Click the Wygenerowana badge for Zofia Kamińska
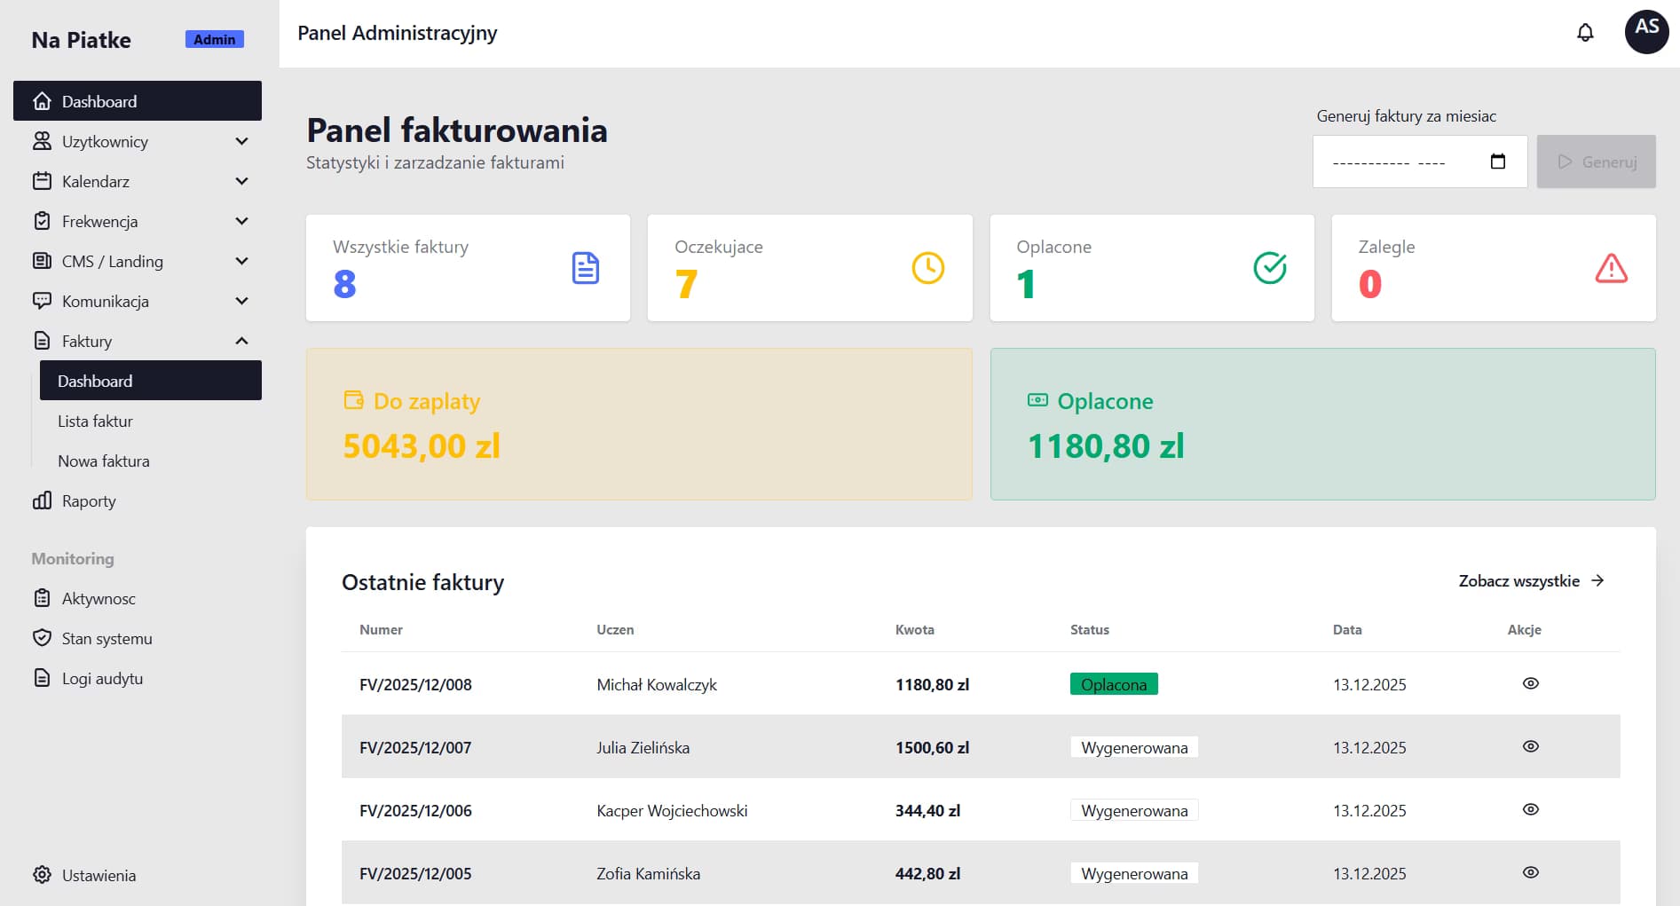The width and height of the screenshot is (1680, 906). (x=1134, y=873)
